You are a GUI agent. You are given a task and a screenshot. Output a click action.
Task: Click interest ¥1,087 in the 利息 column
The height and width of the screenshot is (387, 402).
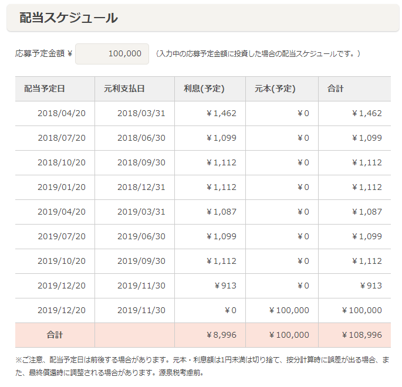pyautogui.click(x=221, y=212)
